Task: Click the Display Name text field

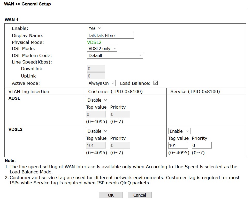Action: pos(110,36)
